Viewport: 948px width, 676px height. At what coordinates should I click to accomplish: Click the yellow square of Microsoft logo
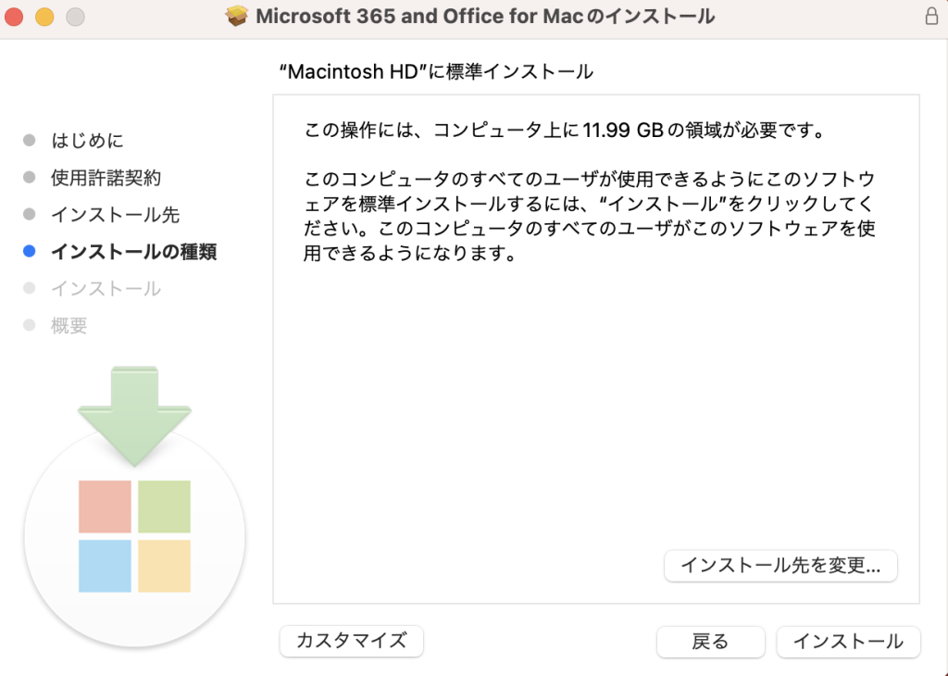click(164, 566)
